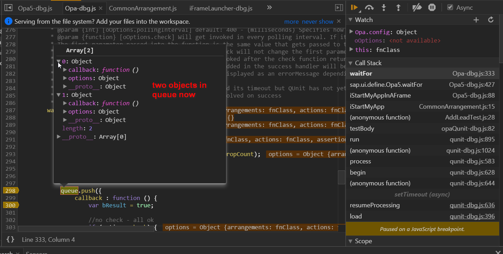Add a new watch expression
503x254 pixels.
pos(476,20)
